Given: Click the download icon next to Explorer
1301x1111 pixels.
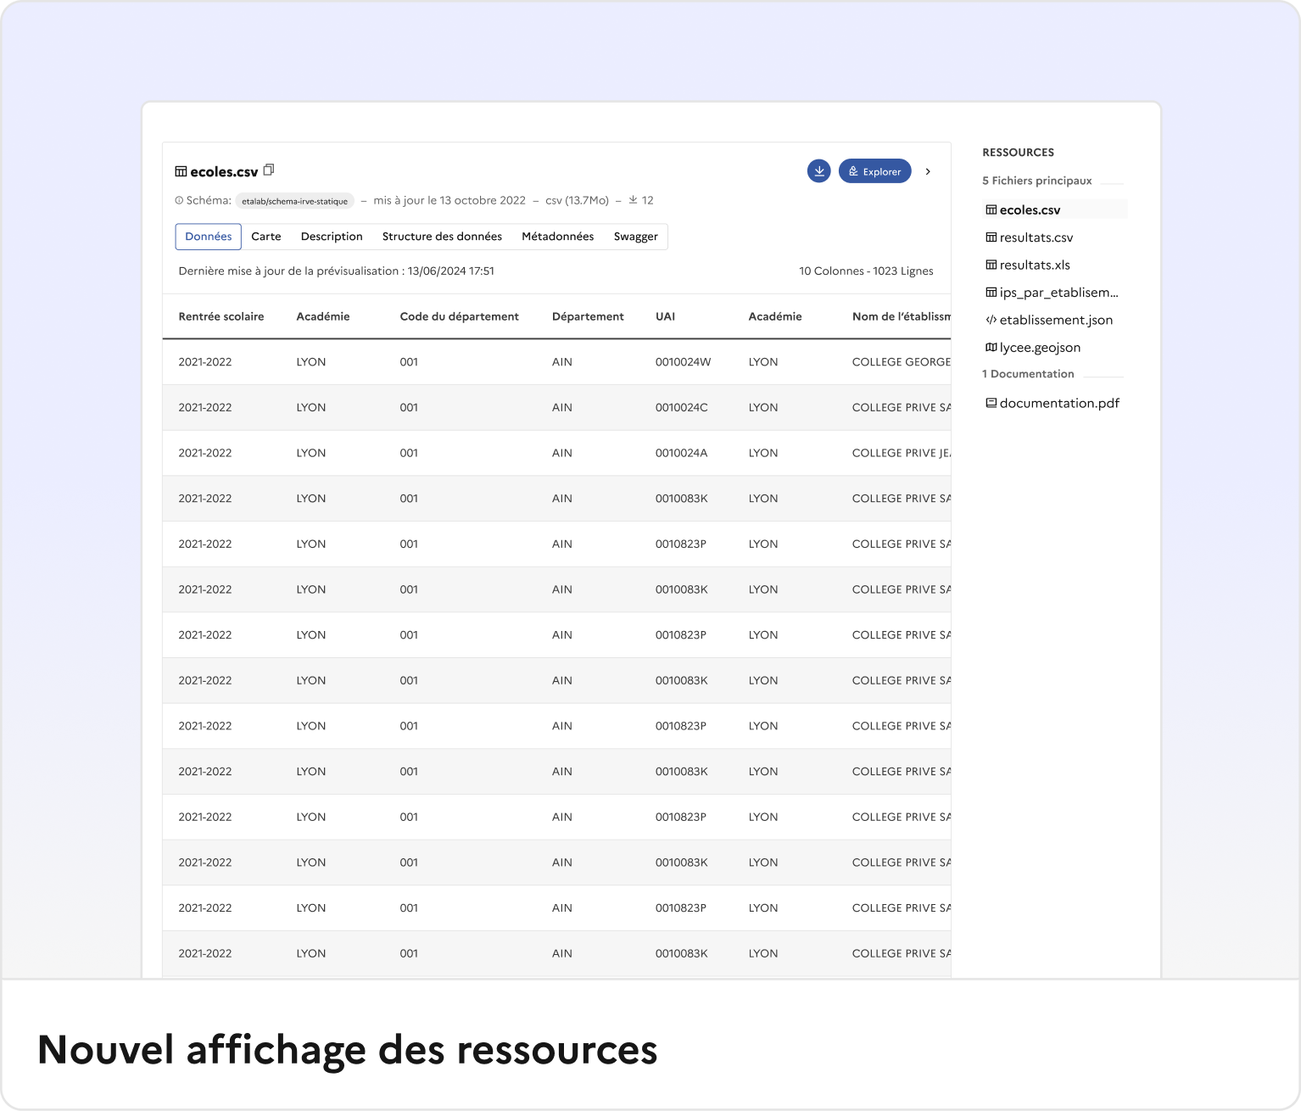Looking at the screenshot, I should point(819,170).
